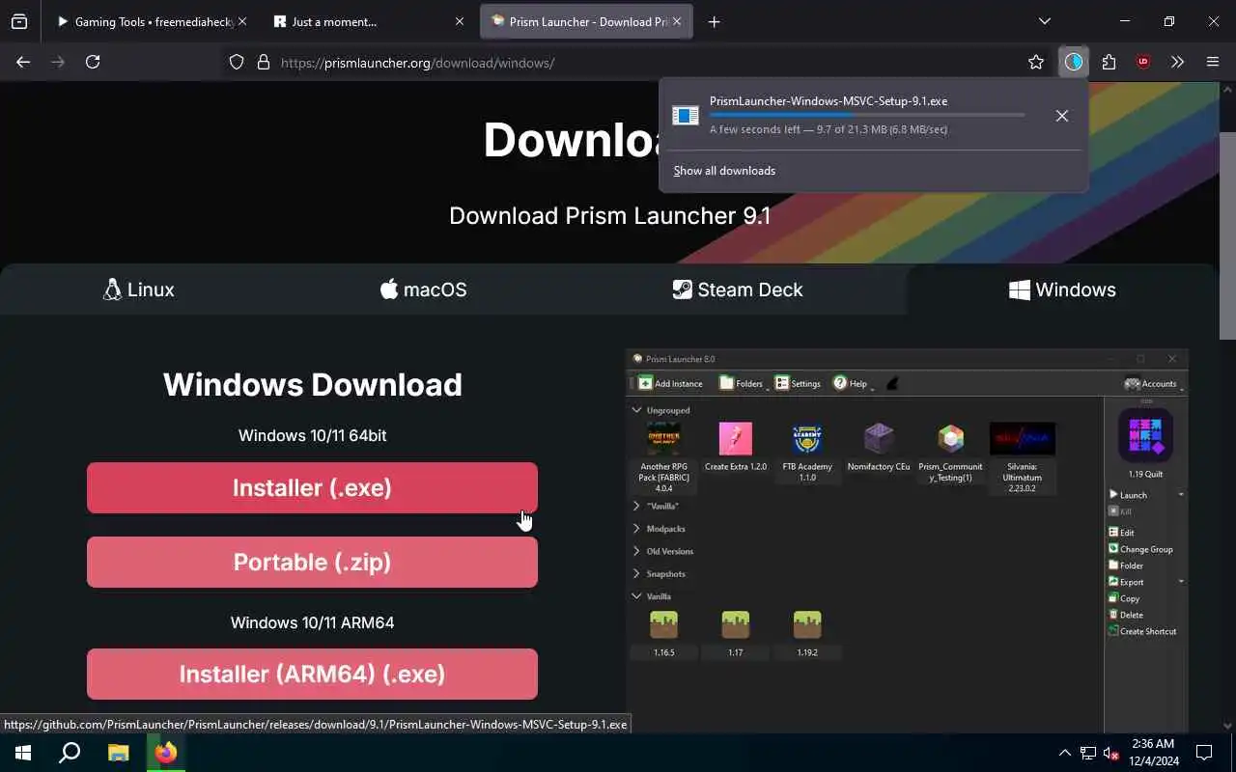Click Help in launcher screenshot

click(x=851, y=383)
